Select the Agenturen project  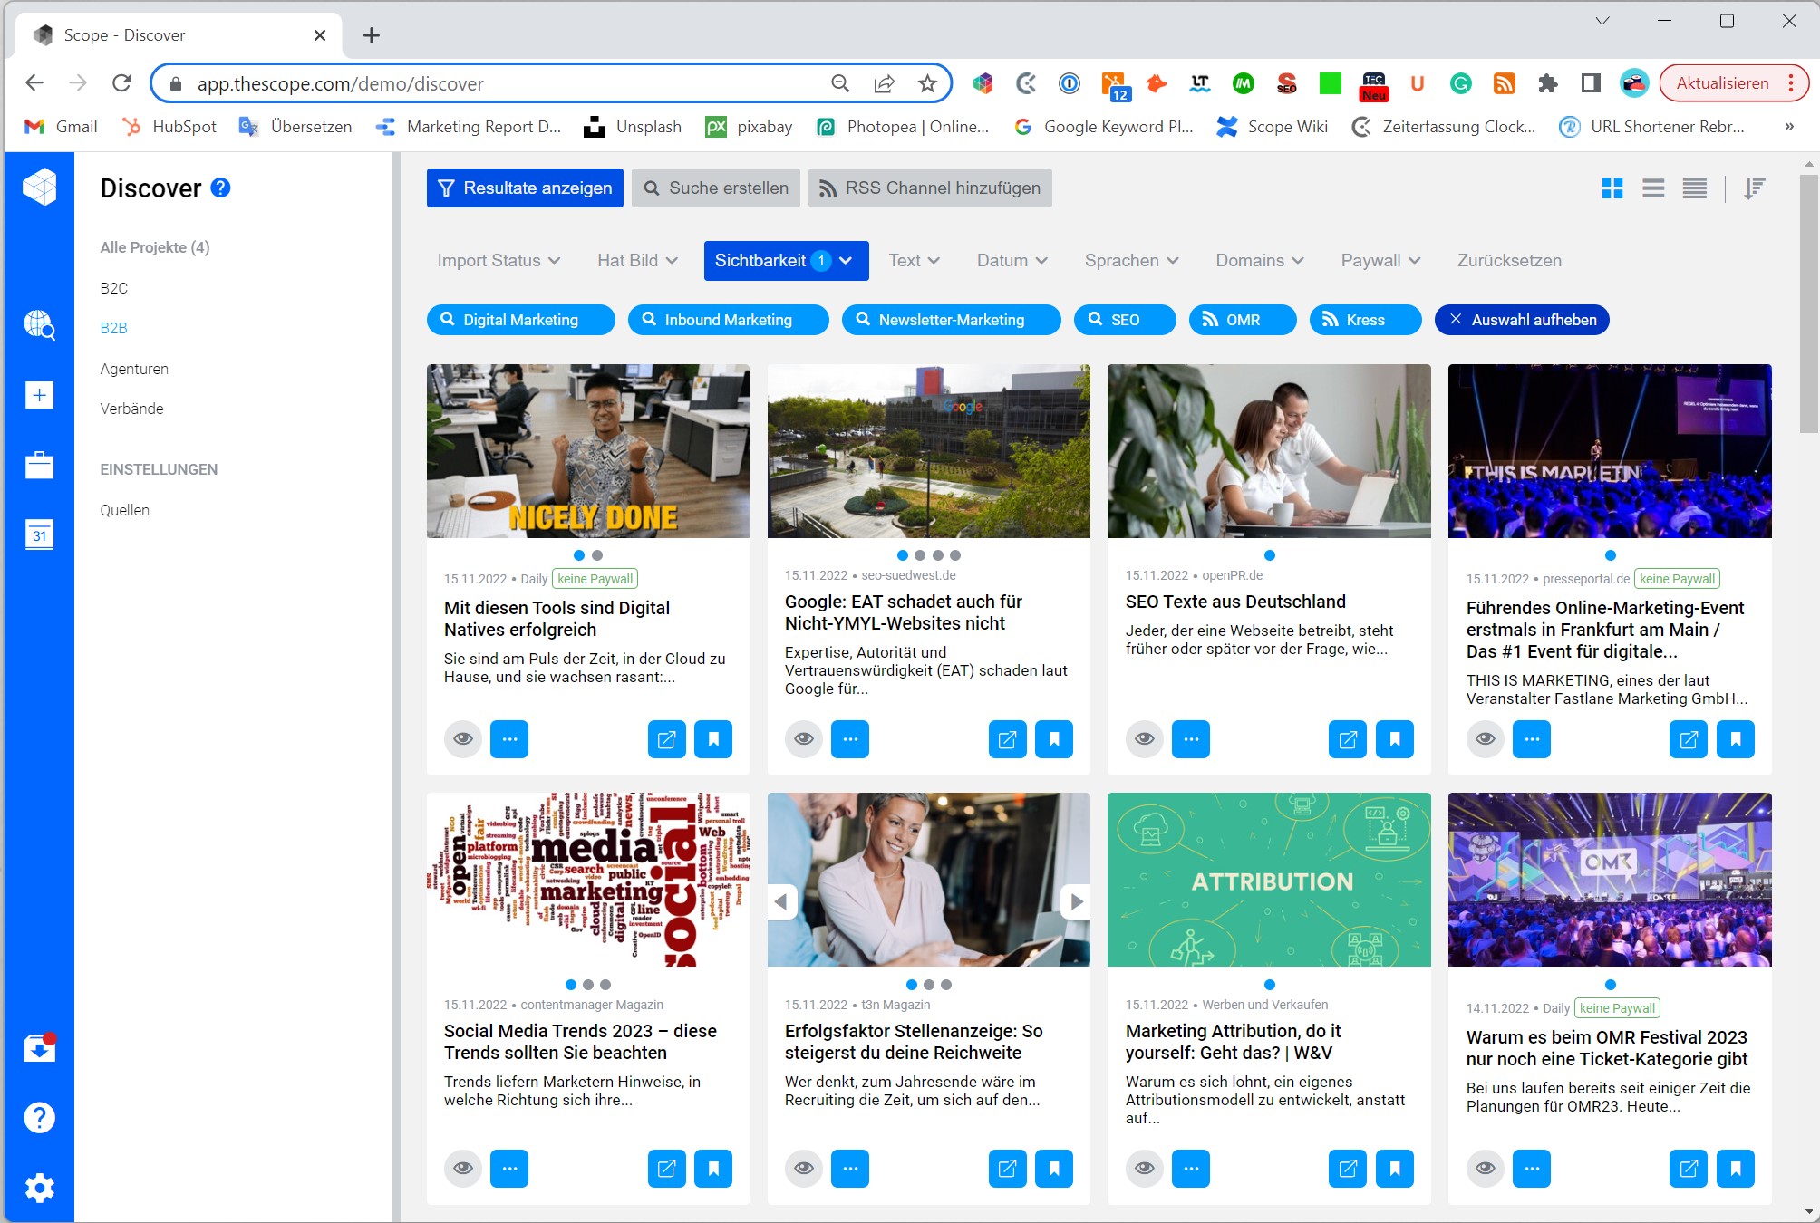coord(134,369)
